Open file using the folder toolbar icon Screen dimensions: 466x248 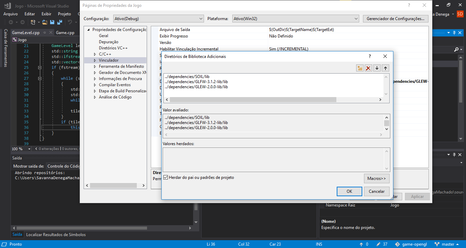[x=44, y=22]
